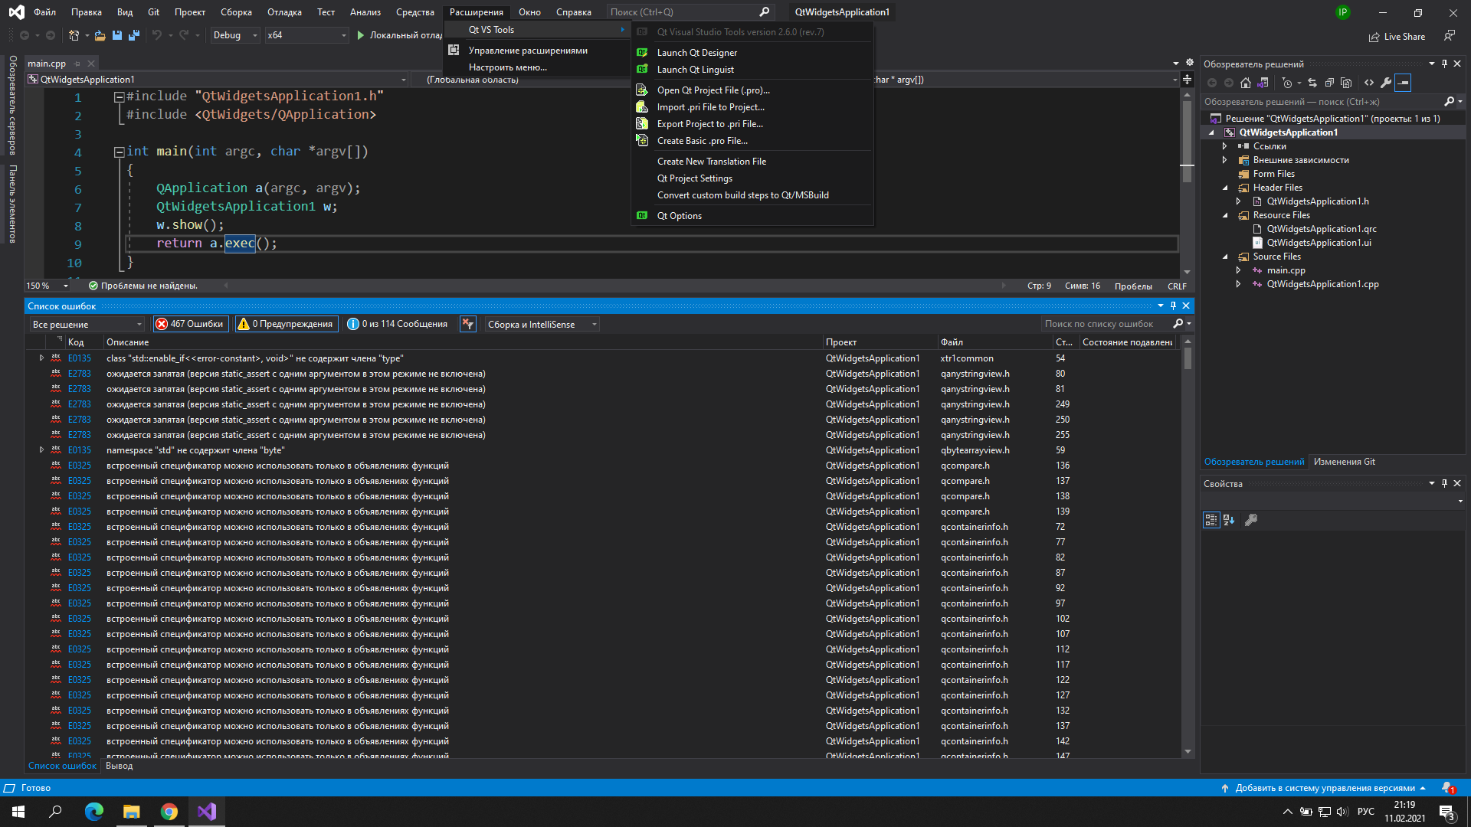Expand Внешние зависимости node
This screenshot has height=827, width=1471.
[x=1225, y=160]
